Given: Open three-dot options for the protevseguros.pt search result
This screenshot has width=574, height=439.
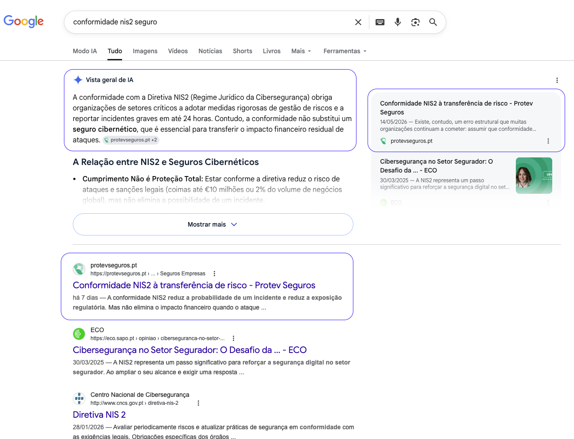Looking at the screenshot, I should pyautogui.click(x=214, y=274).
